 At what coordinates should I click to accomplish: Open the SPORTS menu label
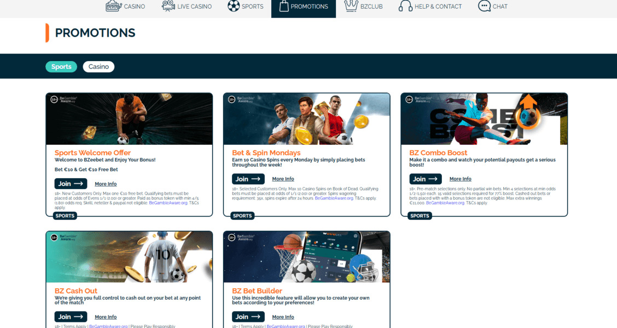[x=253, y=7]
